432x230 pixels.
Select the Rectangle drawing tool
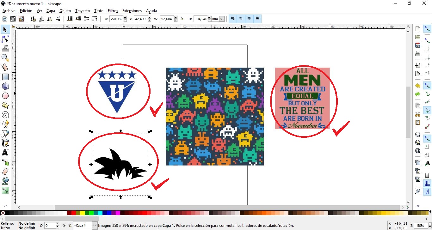[x=5, y=77]
